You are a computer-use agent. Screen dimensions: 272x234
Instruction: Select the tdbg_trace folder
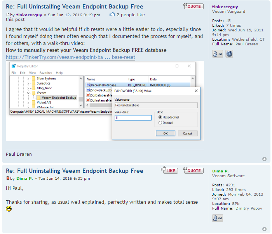44,88
